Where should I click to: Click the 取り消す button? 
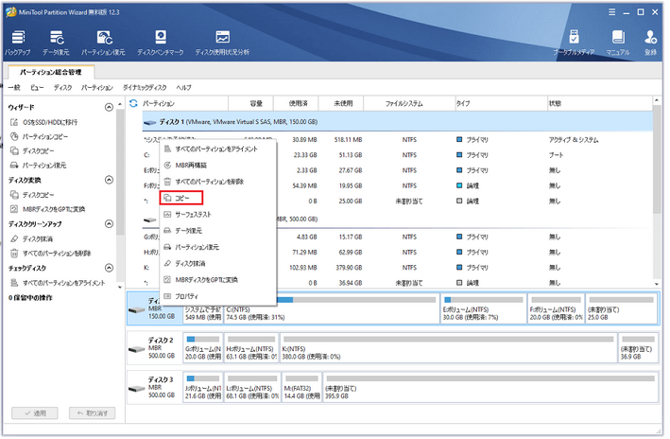(x=93, y=413)
